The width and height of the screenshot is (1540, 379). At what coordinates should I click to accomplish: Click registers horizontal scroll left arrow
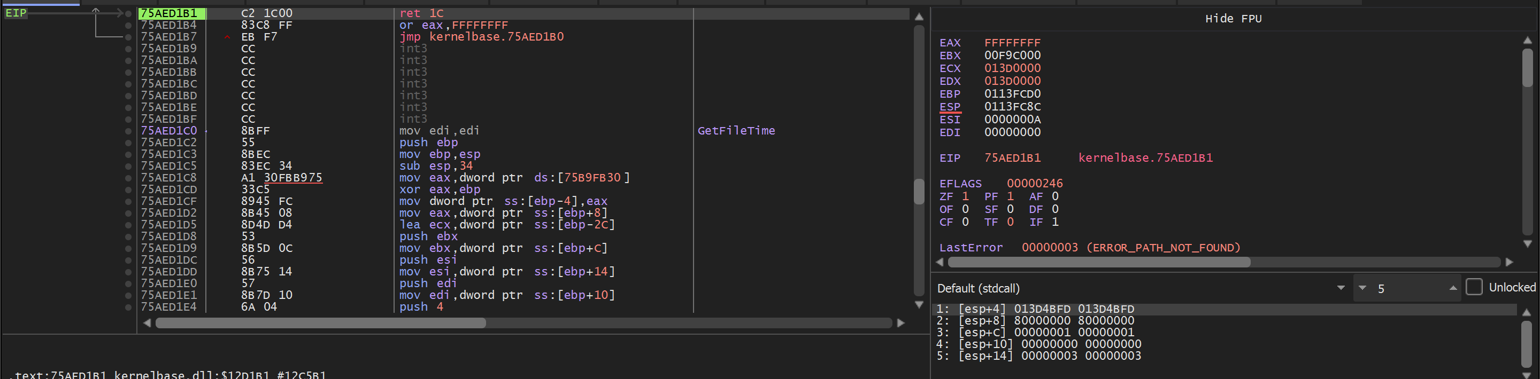point(939,262)
